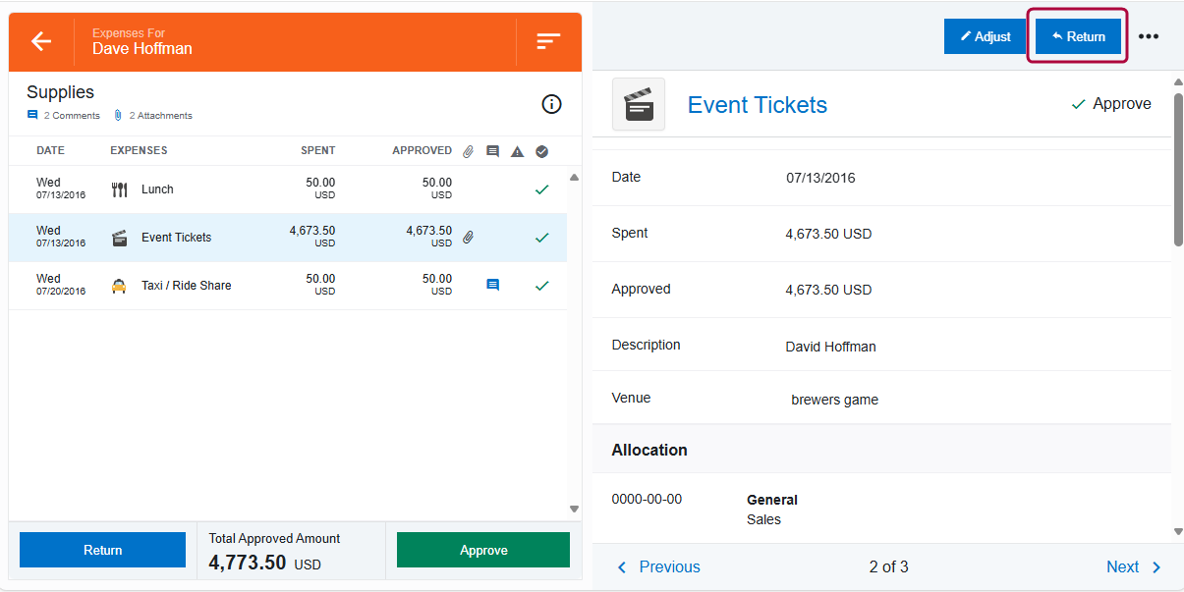
Task: Toggle the approval checkmark on Lunch row
Action: click(541, 189)
